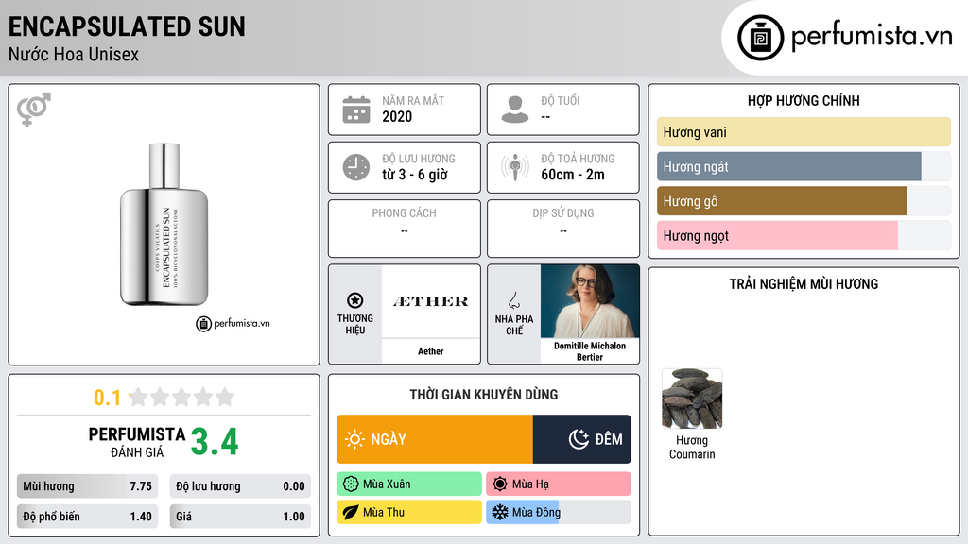The width and height of the screenshot is (968, 544).
Task: Click the DỊP SỬ DỤNG label
Action: click(x=563, y=213)
